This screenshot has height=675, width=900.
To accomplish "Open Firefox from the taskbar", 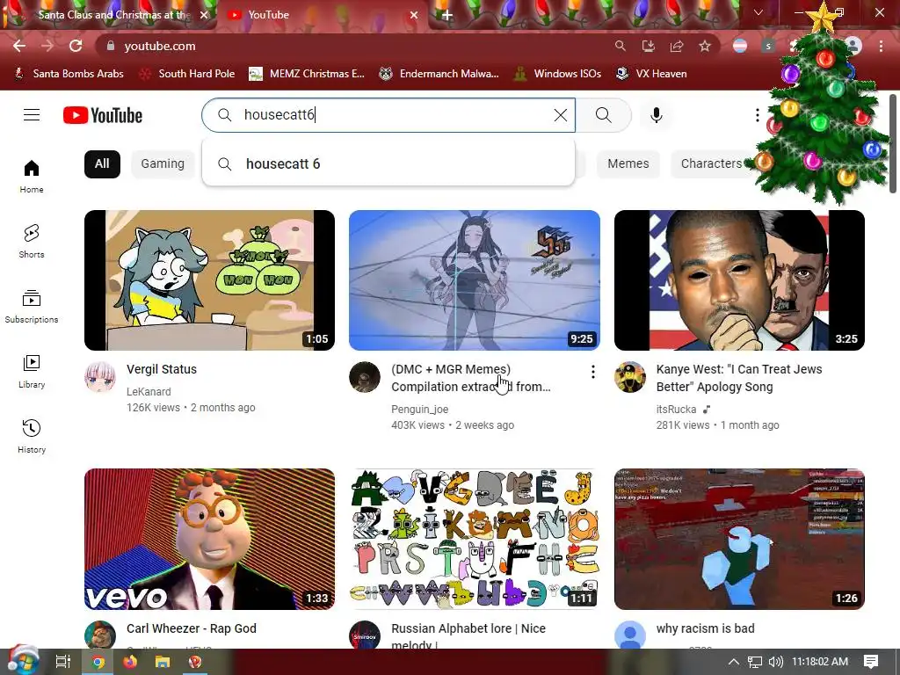I will [130, 662].
